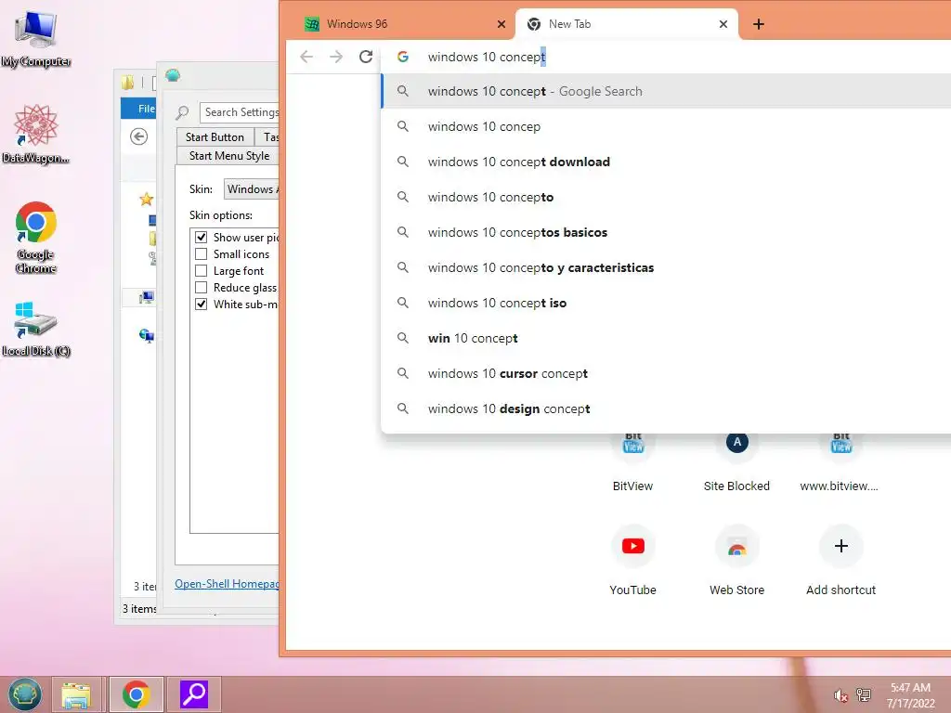Close the New Tab tab
This screenshot has height=713, width=951.
723,24
